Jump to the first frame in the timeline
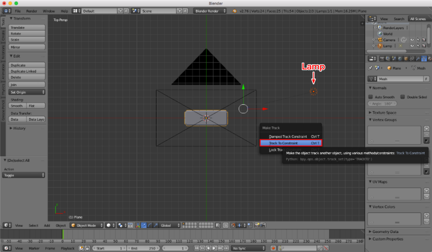This screenshot has height=252, width=432. click(x=197, y=248)
